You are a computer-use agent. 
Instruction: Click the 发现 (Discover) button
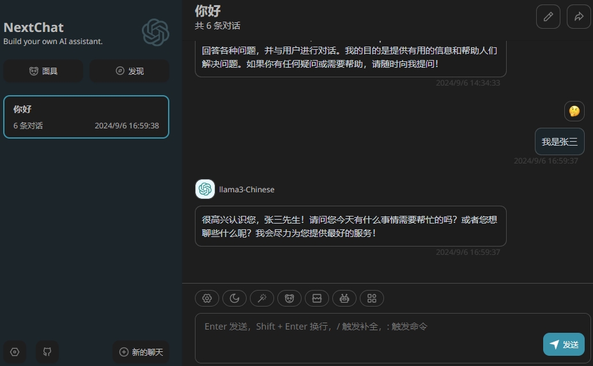[x=129, y=71]
